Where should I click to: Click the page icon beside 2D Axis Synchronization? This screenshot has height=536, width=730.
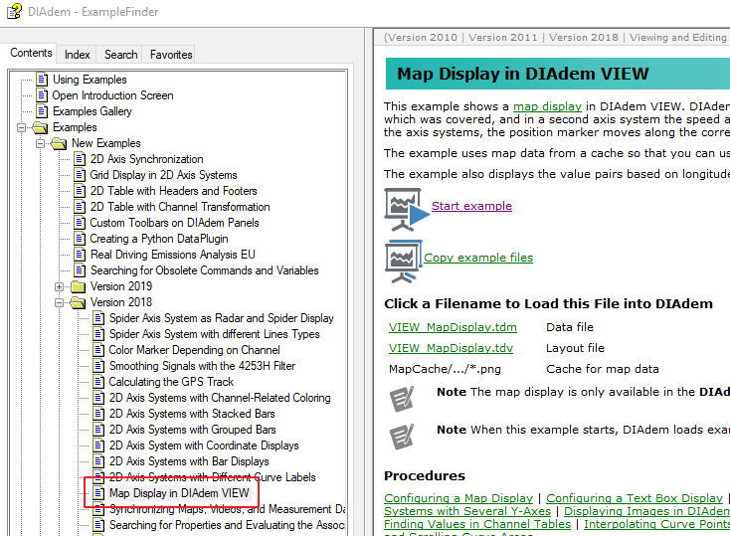[80, 159]
